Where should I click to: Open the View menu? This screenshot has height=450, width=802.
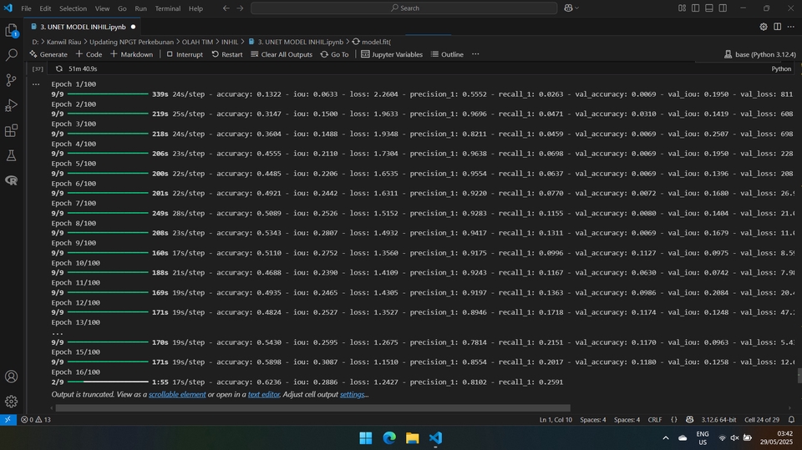coord(102,8)
